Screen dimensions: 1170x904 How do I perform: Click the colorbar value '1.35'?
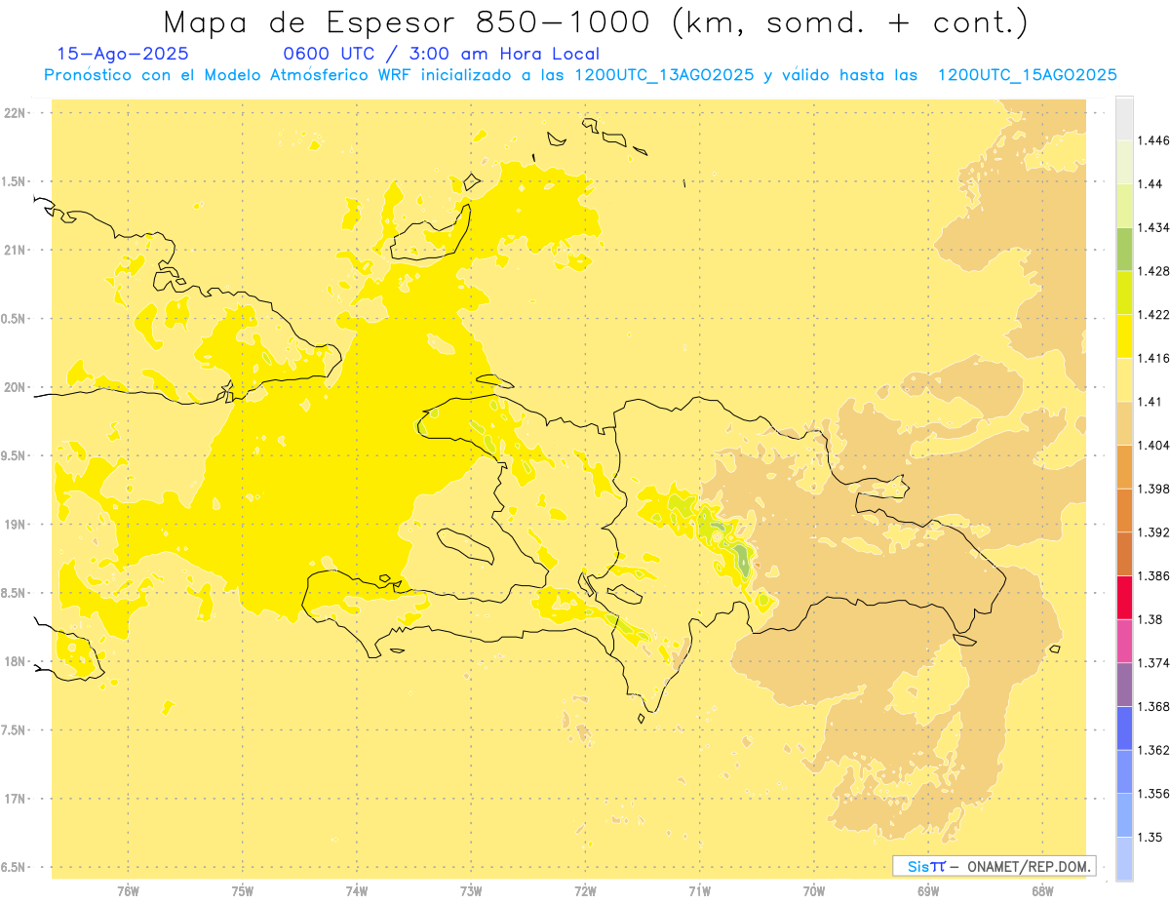click(1151, 837)
